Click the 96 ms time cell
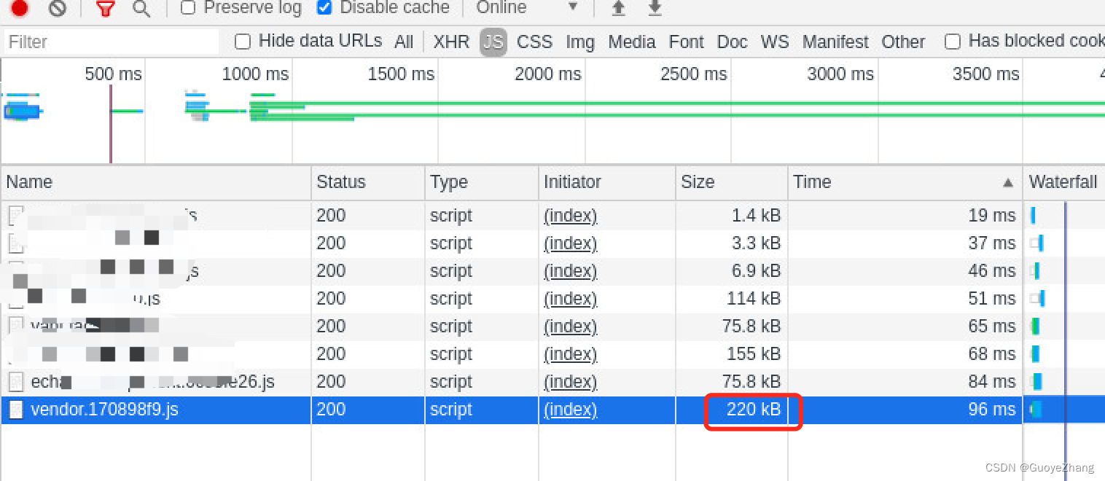Image resolution: width=1105 pixels, height=481 pixels. (x=905, y=410)
